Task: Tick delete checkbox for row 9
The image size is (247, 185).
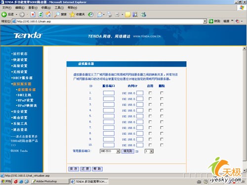Action: point(162,139)
